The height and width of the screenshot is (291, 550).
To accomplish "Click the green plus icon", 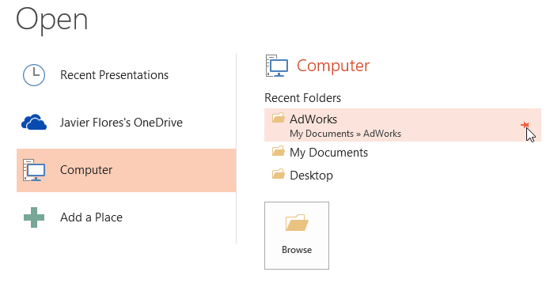I will tap(34, 217).
